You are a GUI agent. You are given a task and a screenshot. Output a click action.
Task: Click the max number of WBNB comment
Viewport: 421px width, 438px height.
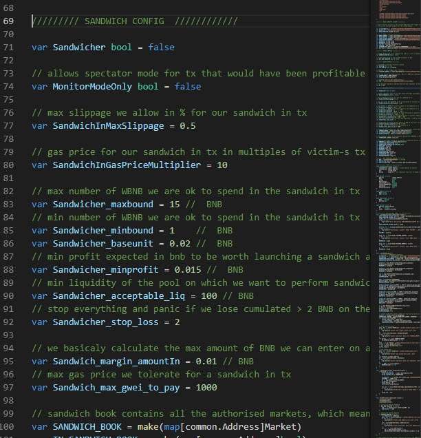(x=196, y=191)
